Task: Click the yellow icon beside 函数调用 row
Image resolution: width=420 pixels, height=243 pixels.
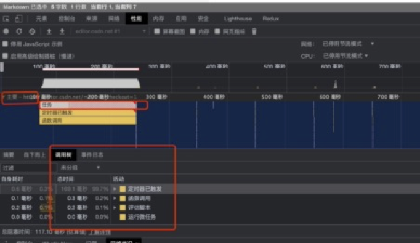Action: (x=123, y=199)
